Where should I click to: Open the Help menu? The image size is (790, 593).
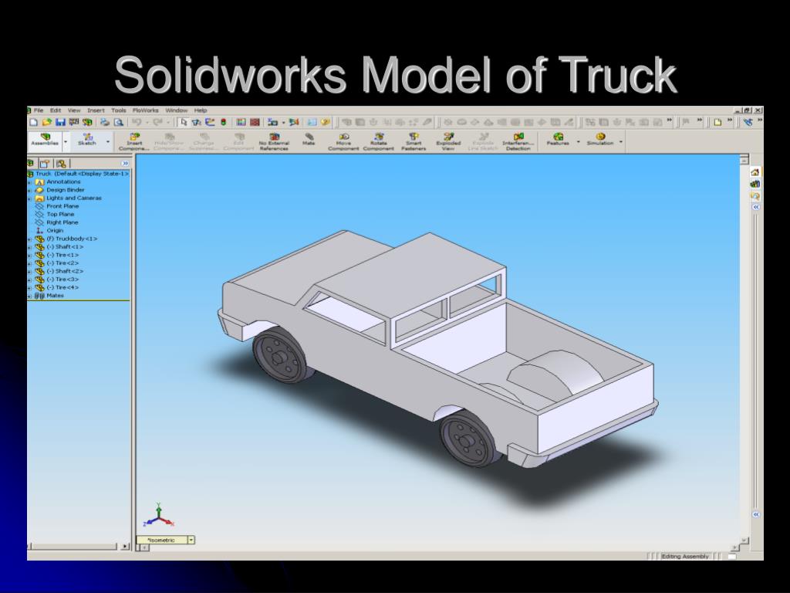point(201,110)
